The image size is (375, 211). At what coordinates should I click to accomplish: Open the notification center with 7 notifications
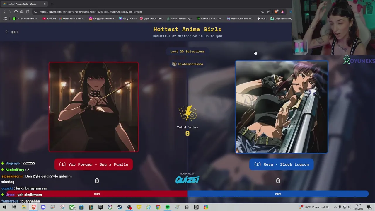tap(369, 207)
